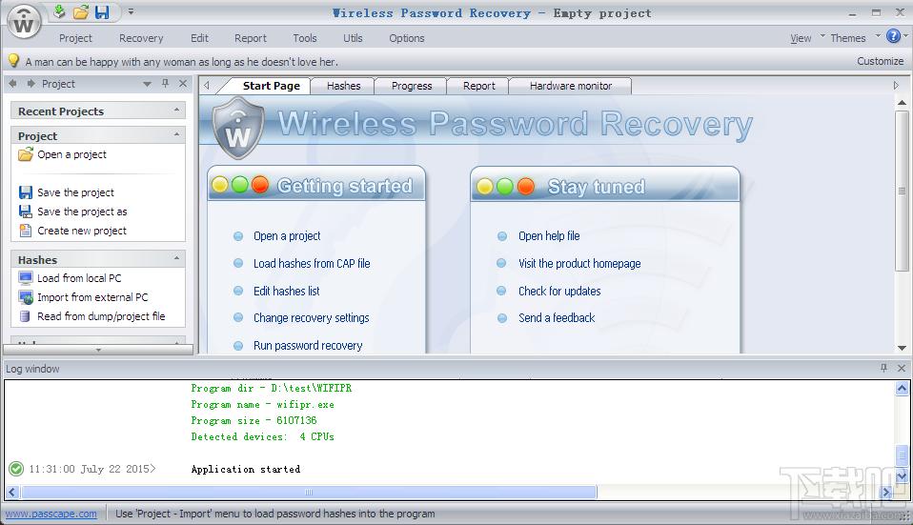Open the Report menu
Screen dimensions: 913x525
(251, 38)
